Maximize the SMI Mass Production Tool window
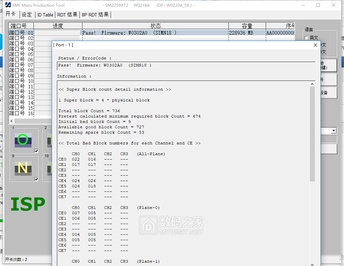 pyautogui.click(x=318, y=5)
